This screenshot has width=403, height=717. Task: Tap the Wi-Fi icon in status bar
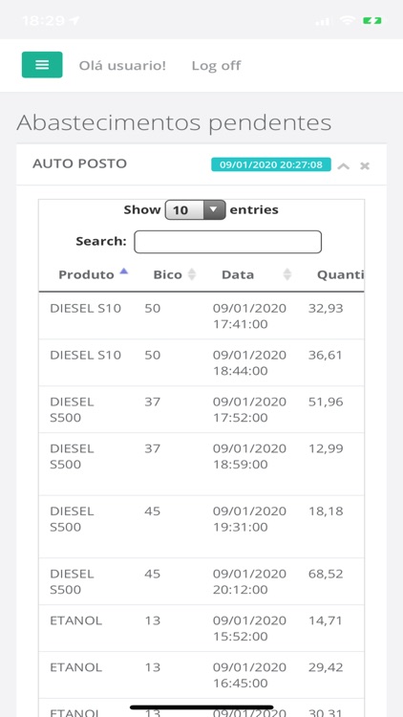[348, 21]
